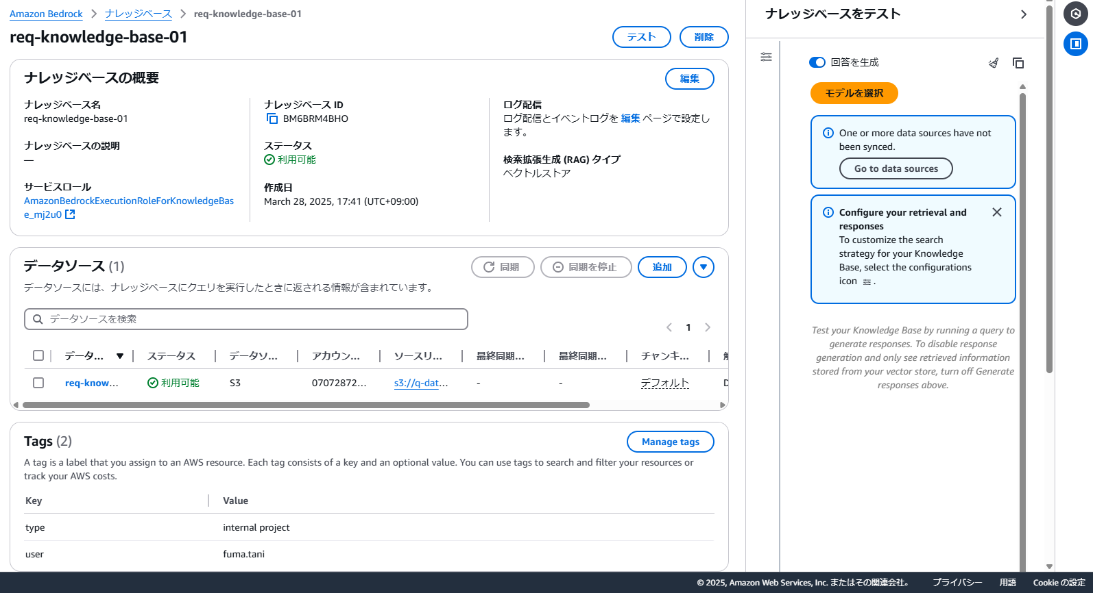Click the page number 1 in pagination
Image resolution: width=1093 pixels, height=593 pixels.
(x=688, y=327)
